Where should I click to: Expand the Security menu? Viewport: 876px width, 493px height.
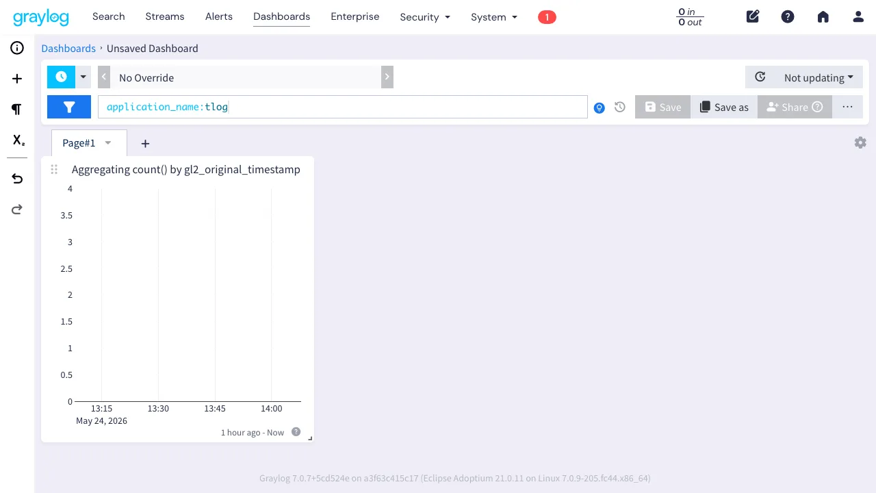(425, 17)
